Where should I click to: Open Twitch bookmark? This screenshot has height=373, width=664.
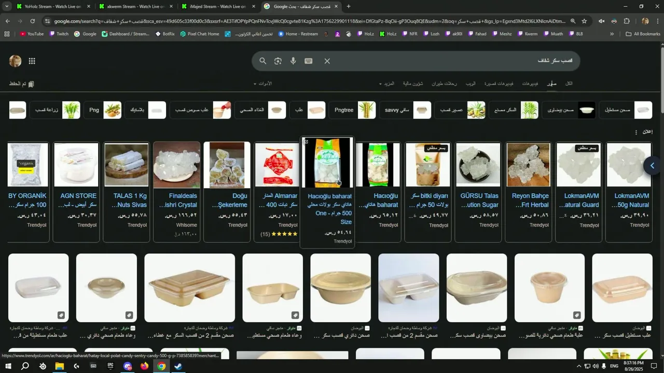click(59, 34)
